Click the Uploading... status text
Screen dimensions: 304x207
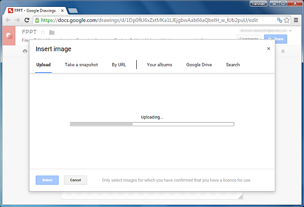tap(152, 117)
